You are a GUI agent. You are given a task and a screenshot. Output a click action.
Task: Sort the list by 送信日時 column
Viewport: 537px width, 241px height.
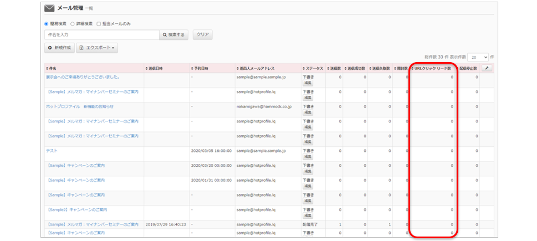pyautogui.click(x=154, y=69)
